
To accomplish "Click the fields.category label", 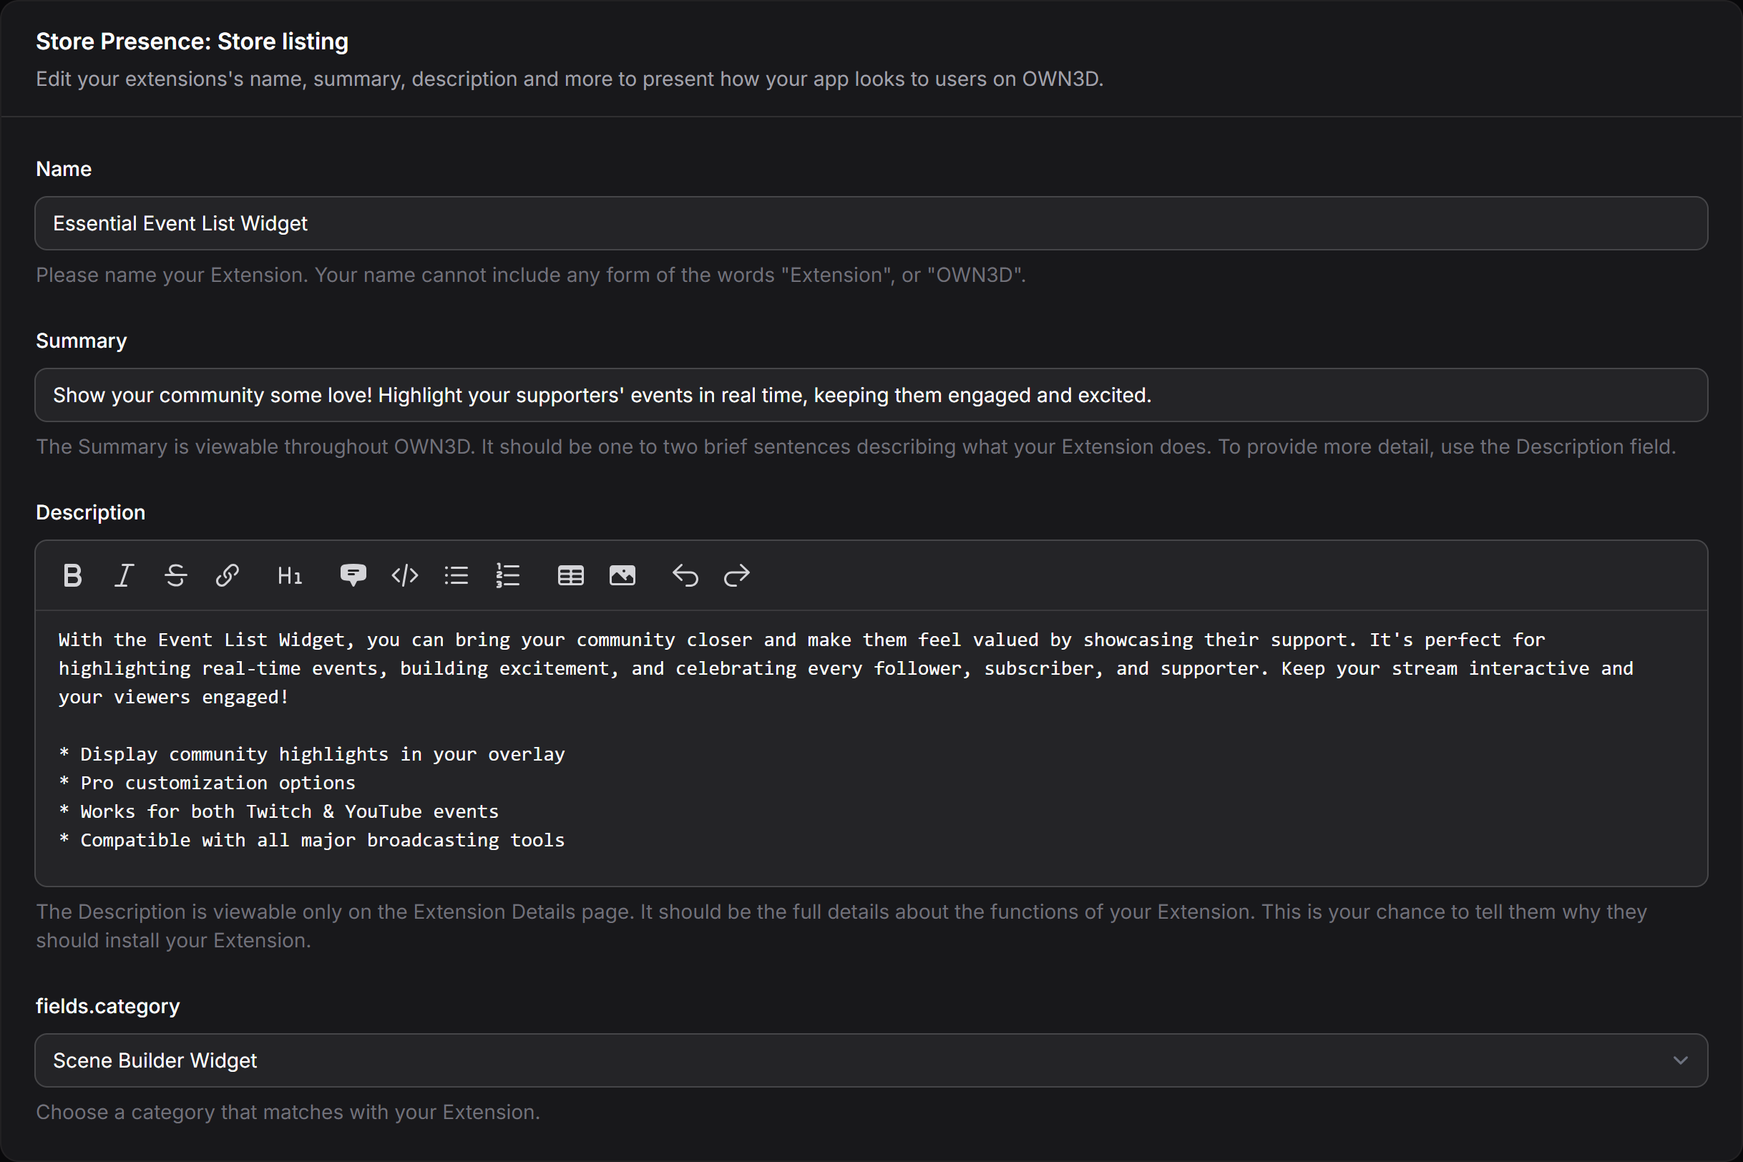I will click(x=108, y=1005).
